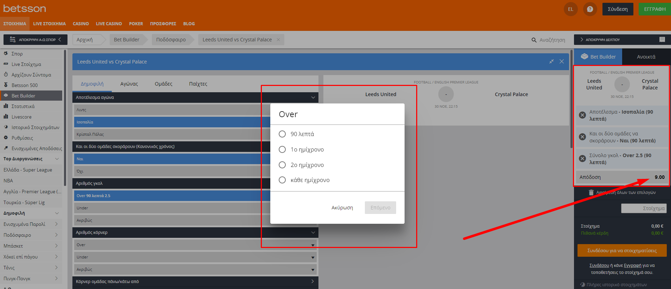Switch to the Ομάδες tab

coord(163,84)
